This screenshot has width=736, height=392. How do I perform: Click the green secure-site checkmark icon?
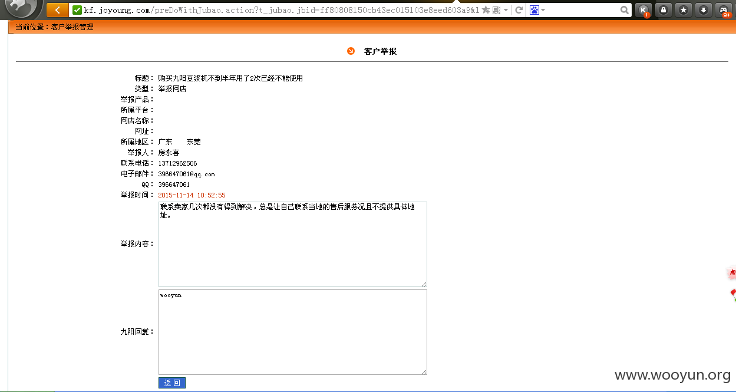click(x=77, y=10)
